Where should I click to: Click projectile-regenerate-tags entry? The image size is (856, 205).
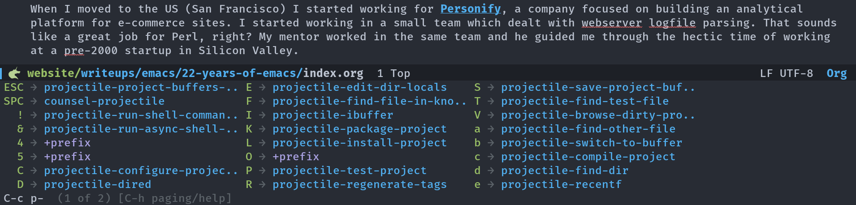click(x=359, y=184)
